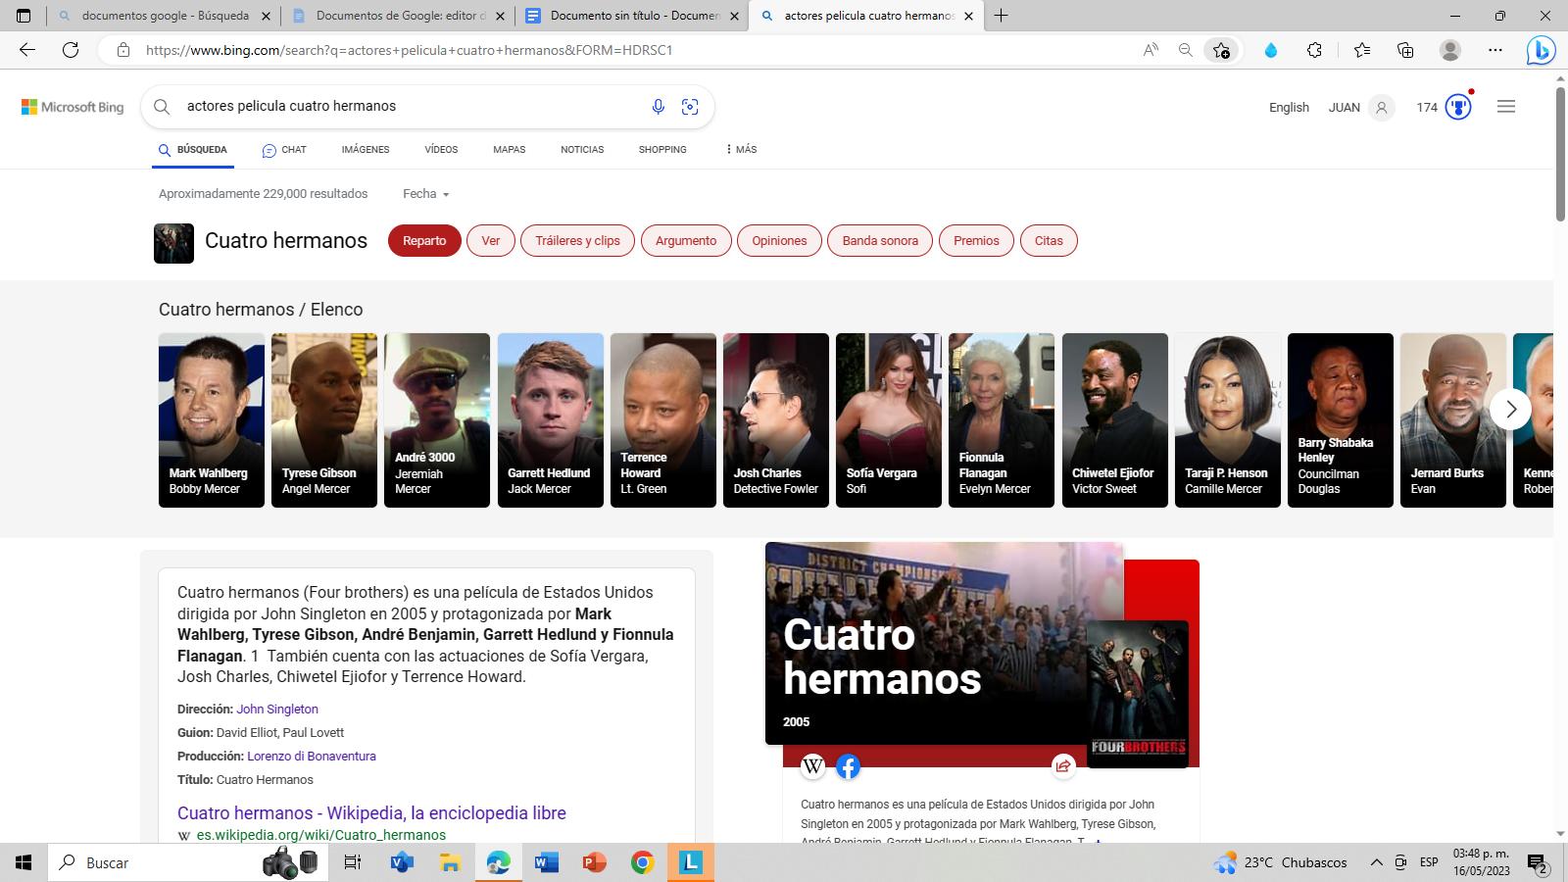
Task: Switch to VÍDEOS tab
Action: pyautogui.click(x=441, y=150)
